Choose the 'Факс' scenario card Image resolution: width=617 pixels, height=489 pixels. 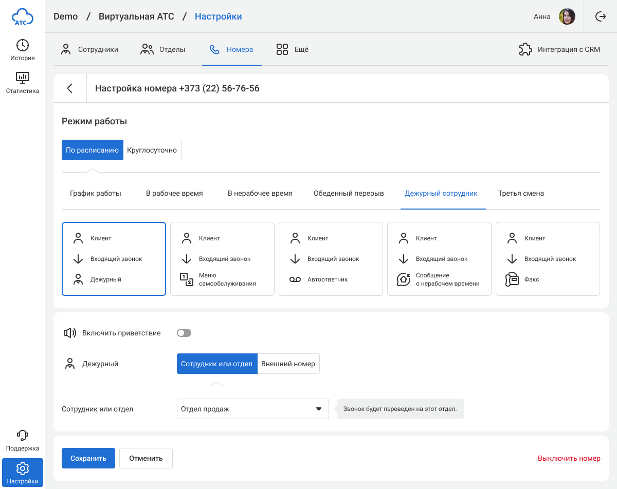(548, 259)
